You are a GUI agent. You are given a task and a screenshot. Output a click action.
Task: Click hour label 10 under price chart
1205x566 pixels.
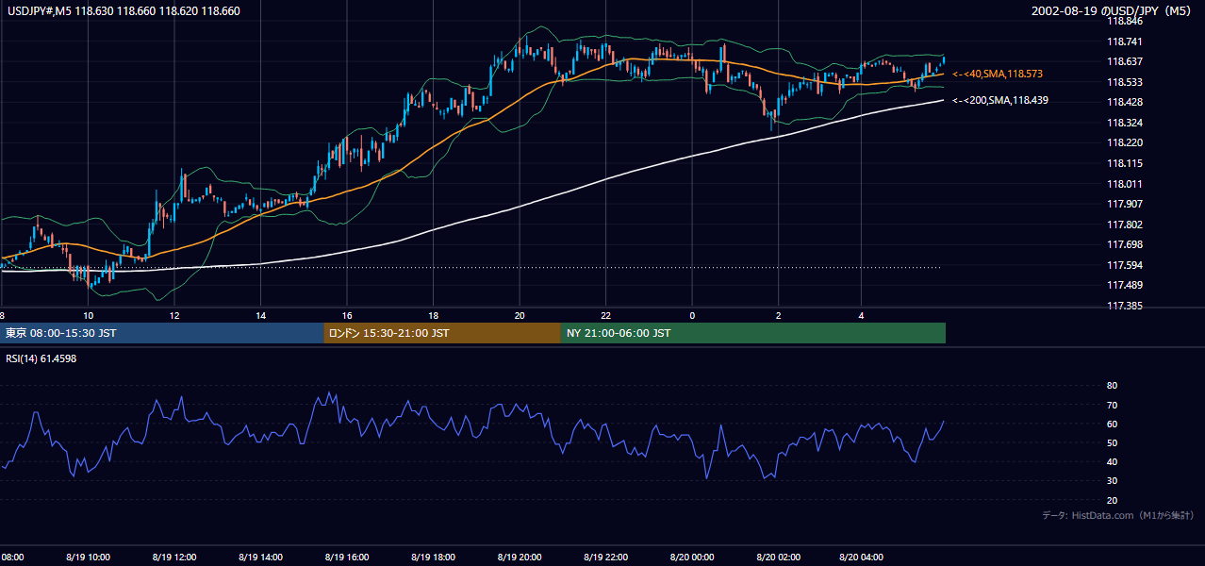click(x=88, y=315)
